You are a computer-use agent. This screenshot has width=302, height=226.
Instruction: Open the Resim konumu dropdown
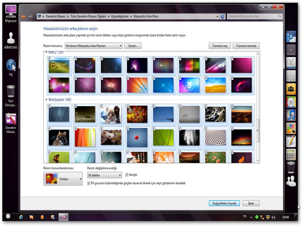point(94,46)
